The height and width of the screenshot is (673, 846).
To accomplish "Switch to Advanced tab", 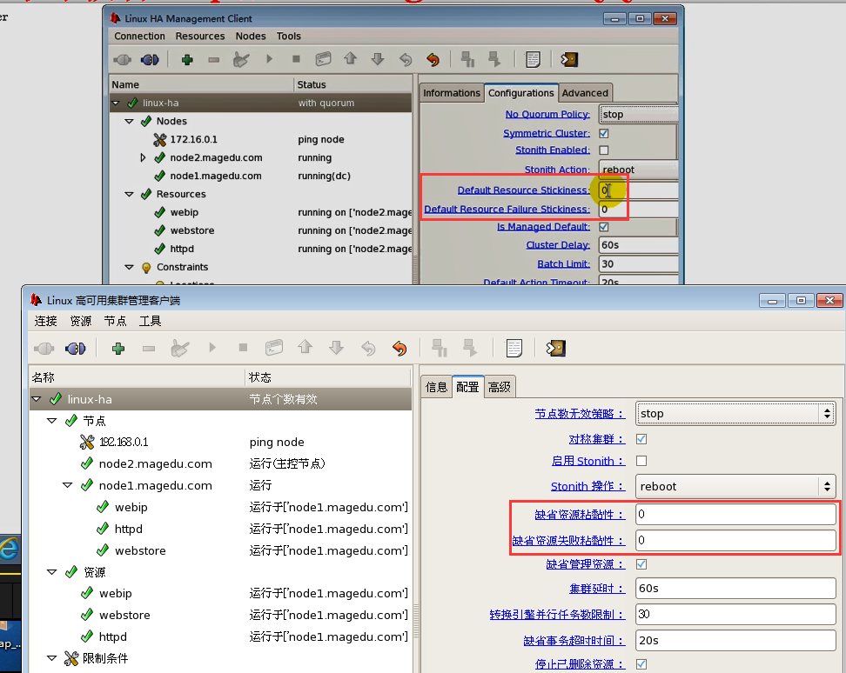I will tap(585, 93).
